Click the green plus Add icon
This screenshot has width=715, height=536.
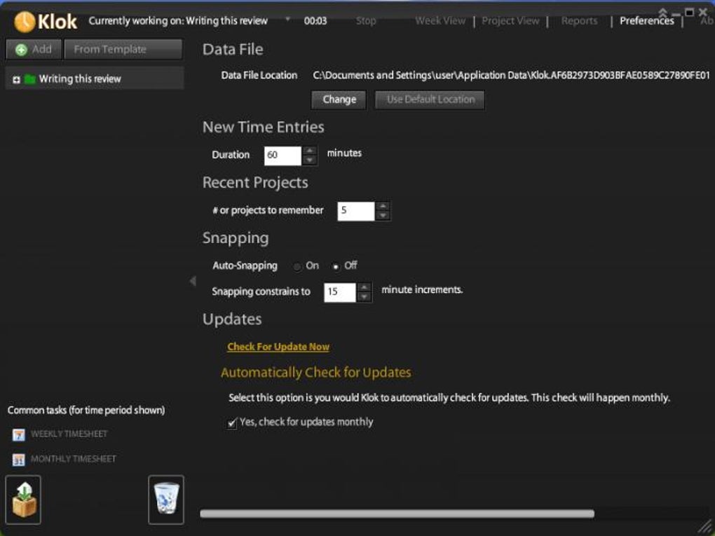[22, 50]
